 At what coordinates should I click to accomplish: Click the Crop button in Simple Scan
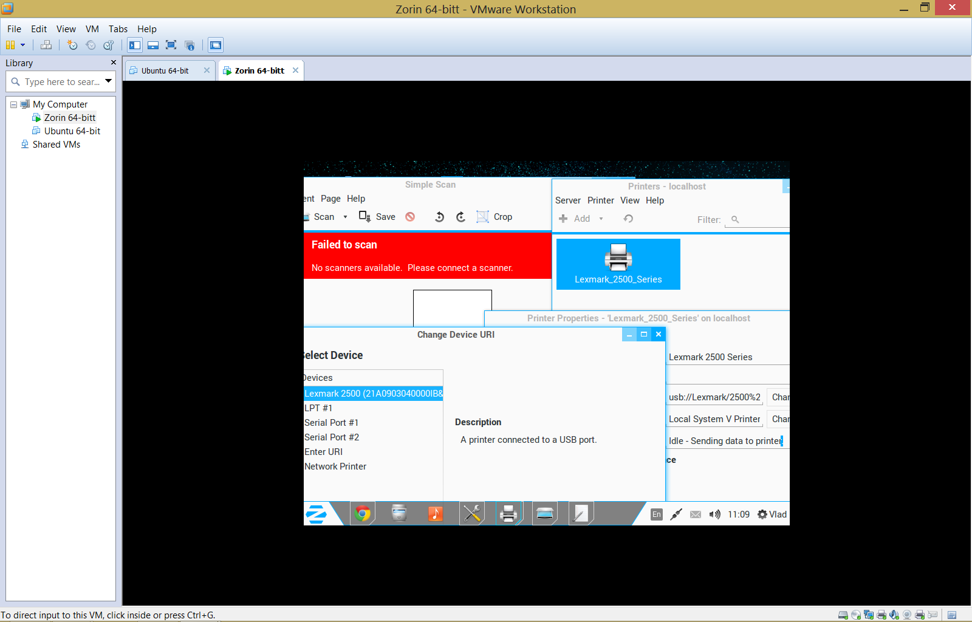pyautogui.click(x=495, y=217)
